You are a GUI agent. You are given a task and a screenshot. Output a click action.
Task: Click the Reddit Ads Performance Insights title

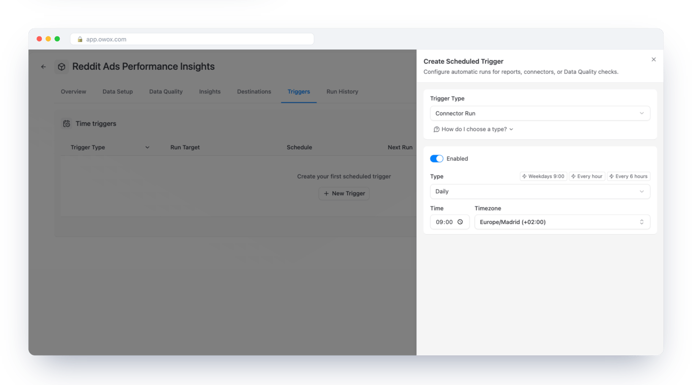143,67
